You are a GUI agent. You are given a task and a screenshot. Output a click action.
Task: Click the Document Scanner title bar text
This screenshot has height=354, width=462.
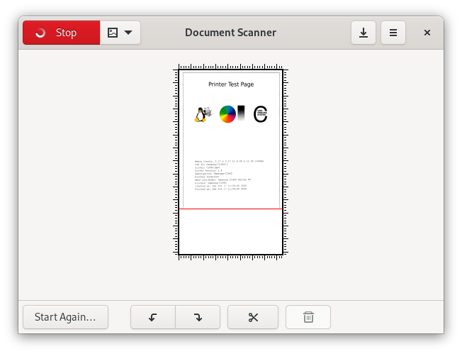[x=230, y=33]
